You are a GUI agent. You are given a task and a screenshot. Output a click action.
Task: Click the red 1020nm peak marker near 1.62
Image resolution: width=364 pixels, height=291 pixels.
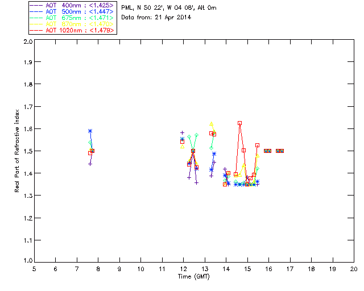pos(239,123)
